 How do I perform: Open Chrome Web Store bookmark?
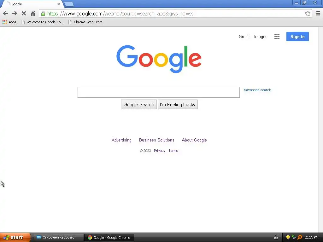coord(85,22)
